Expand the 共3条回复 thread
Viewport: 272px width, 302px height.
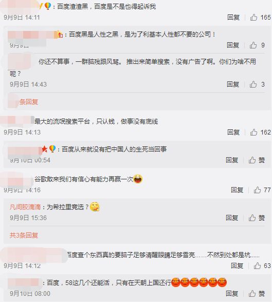[24, 235]
